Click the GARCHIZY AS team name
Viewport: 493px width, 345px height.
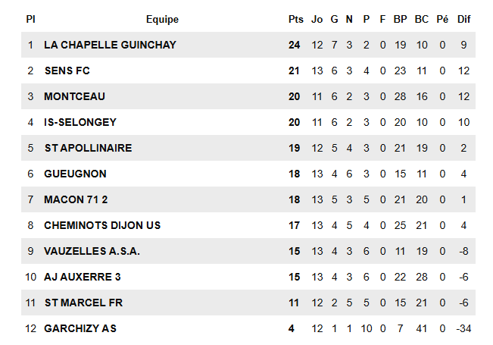pyautogui.click(x=80, y=328)
